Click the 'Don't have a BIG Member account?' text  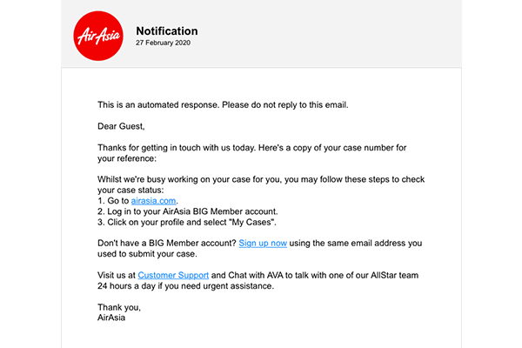click(167, 243)
